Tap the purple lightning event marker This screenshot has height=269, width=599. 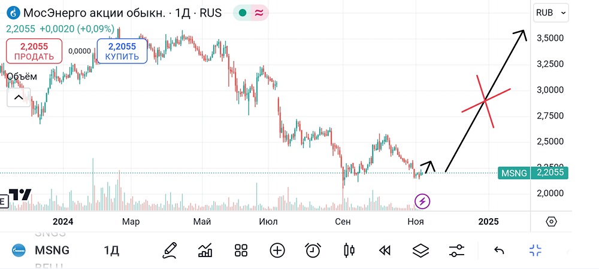(422, 201)
